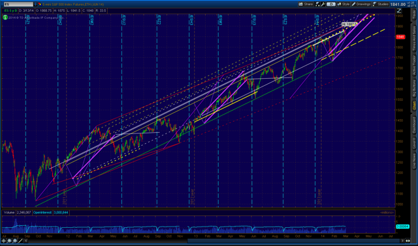Click the Studies button
The height and width of the screenshot is (246, 418).
click(x=381, y=4)
